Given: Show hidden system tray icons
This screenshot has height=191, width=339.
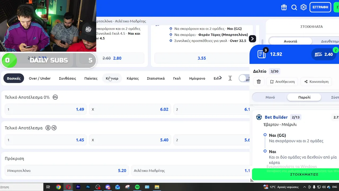Looking at the screenshot, I should pos(304,187).
